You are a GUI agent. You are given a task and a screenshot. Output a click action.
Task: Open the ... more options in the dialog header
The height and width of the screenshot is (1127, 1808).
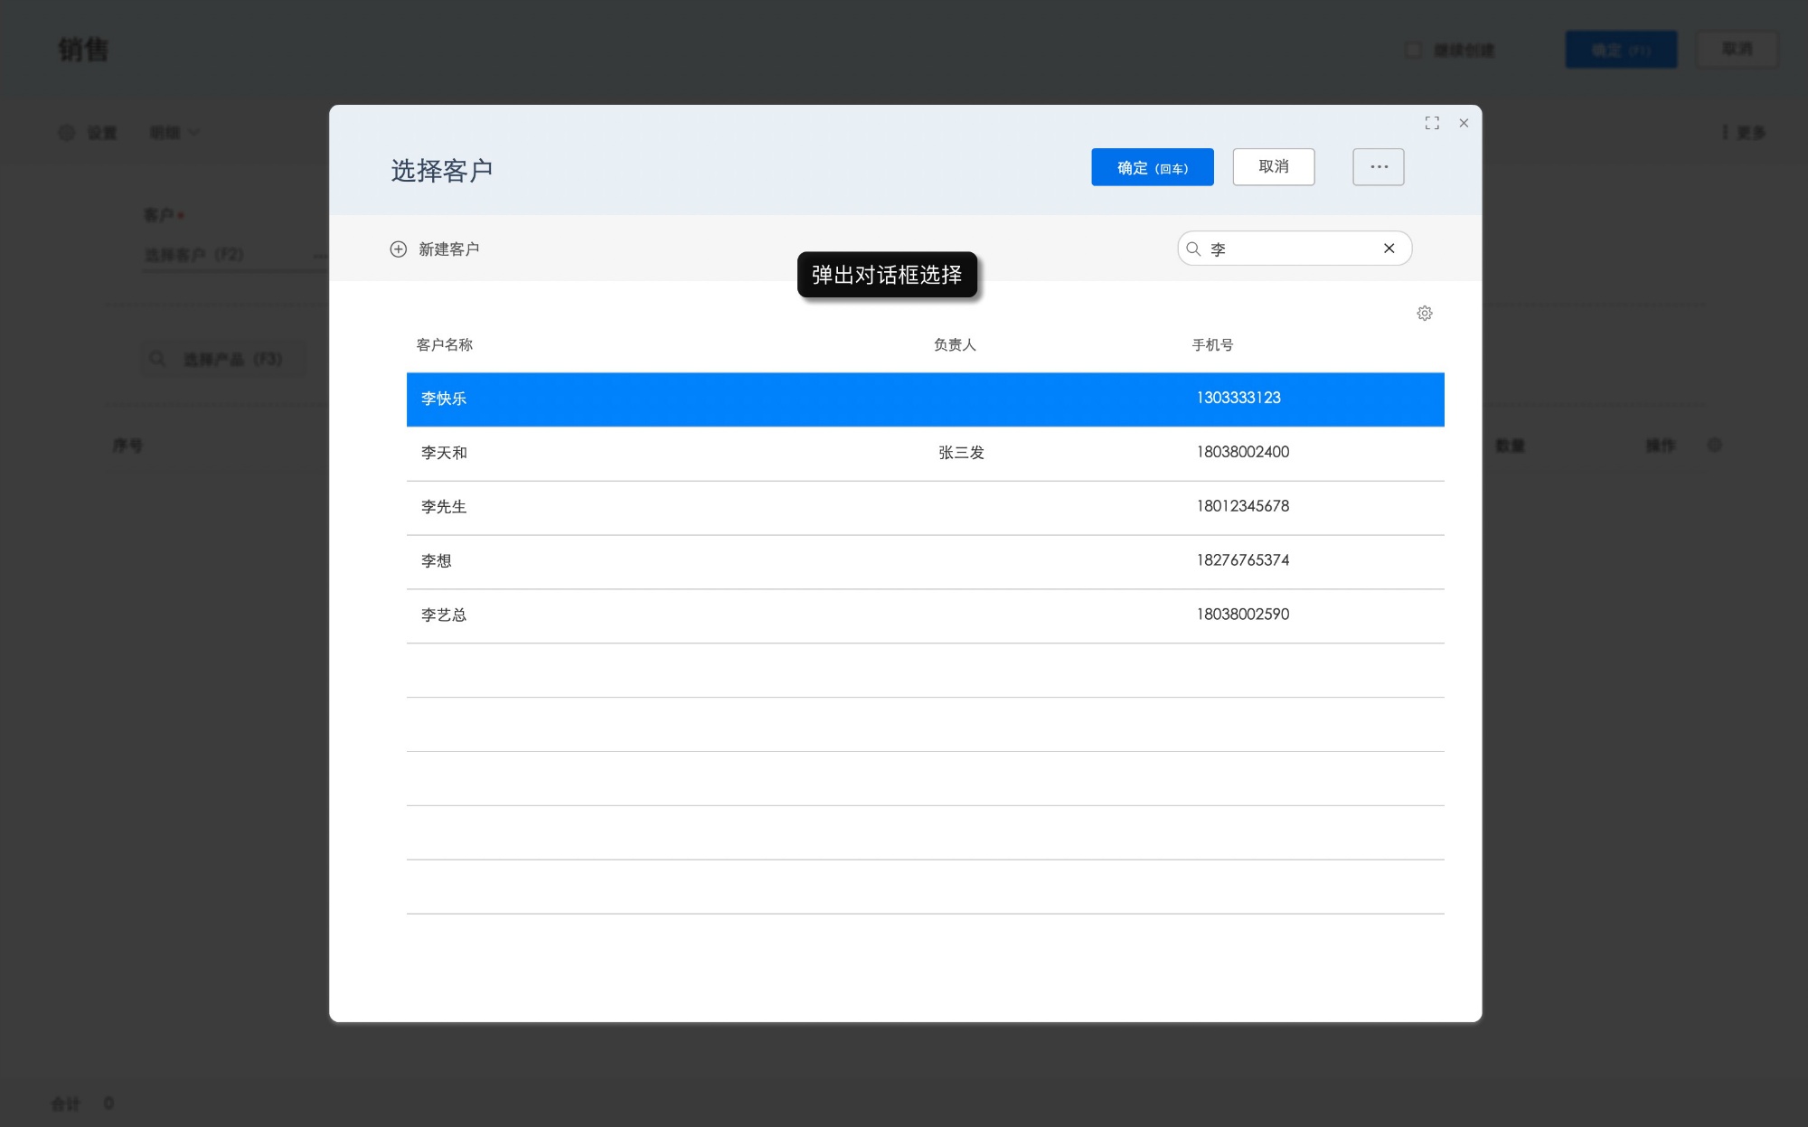tap(1378, 166)
